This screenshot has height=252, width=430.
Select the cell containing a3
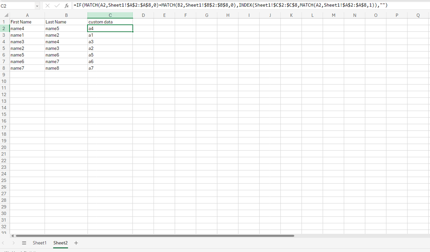click(x=110, y=42)
